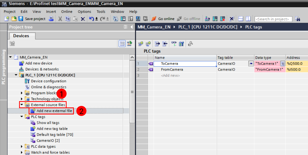308x155 pixels.
Task: Click the Download to device icon
Action: click(123, 19)
